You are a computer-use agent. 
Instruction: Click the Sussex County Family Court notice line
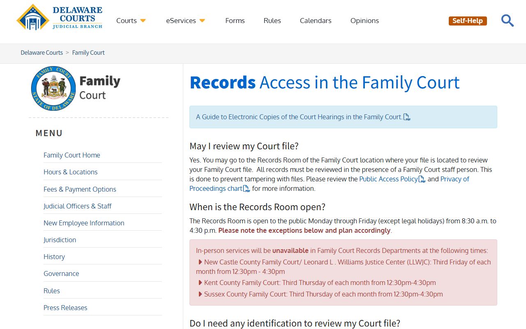(x=321, y=294)
